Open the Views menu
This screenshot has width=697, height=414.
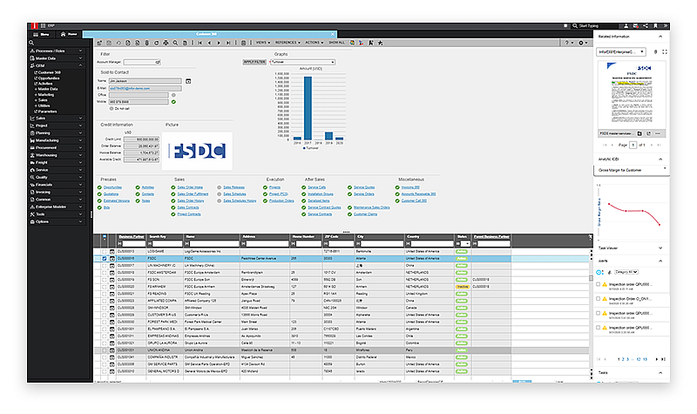(x=261, y=42)
